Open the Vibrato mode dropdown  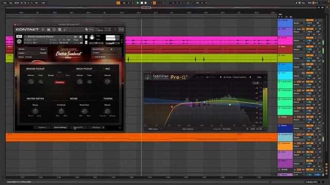(43, 49)
